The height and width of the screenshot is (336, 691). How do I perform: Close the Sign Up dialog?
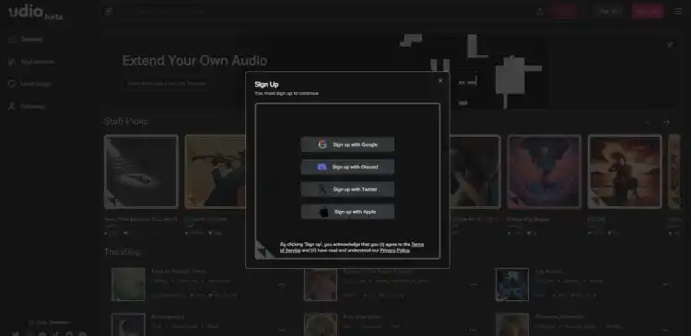[x=439, y=81]
